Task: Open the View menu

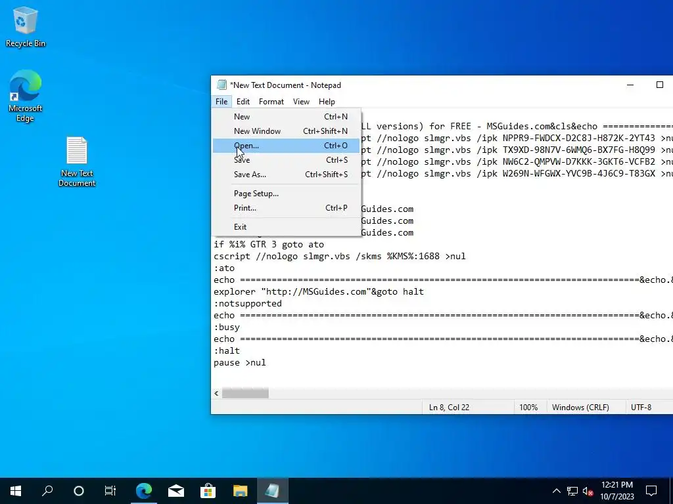Action: tap(301, 102)
